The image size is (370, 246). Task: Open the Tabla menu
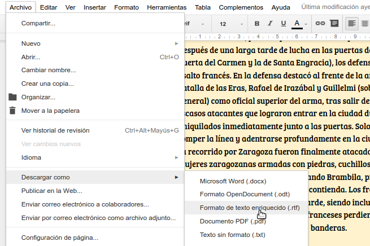[x=202, y=7]
